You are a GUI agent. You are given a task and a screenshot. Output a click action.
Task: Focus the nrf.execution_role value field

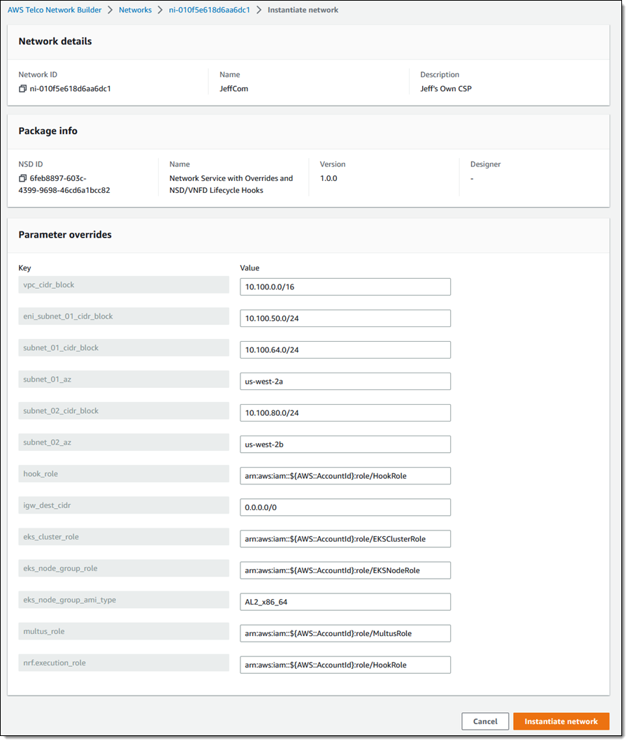[345, 665]
